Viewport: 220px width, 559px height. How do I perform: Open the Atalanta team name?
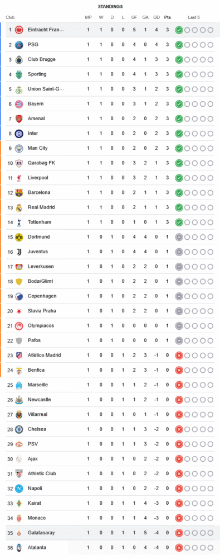[x=37, y=548]
